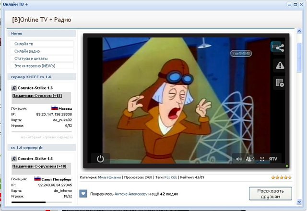Click the Counter-Strike icon of the KNIFE server
Viewport: 307px width, 211px height.
point(14,88)
